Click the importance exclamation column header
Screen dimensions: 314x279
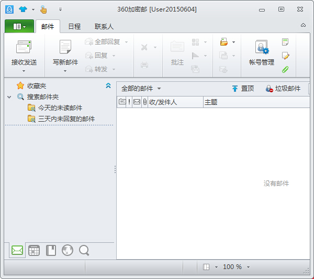pos(129,102)
